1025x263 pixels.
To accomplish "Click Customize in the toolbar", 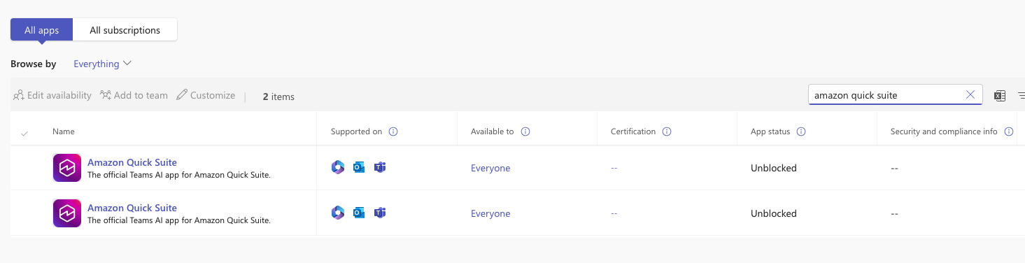I will click(206, 95).
